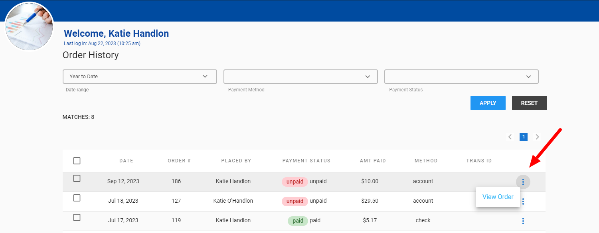Check the box for order 127
Screen dimensions: 599x233
coord(77,198)
